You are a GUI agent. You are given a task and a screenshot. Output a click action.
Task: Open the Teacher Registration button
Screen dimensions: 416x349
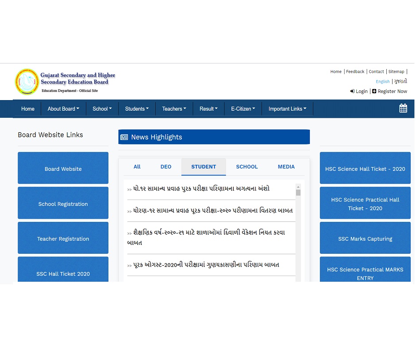pyautogui.click(x=63, y=238)
